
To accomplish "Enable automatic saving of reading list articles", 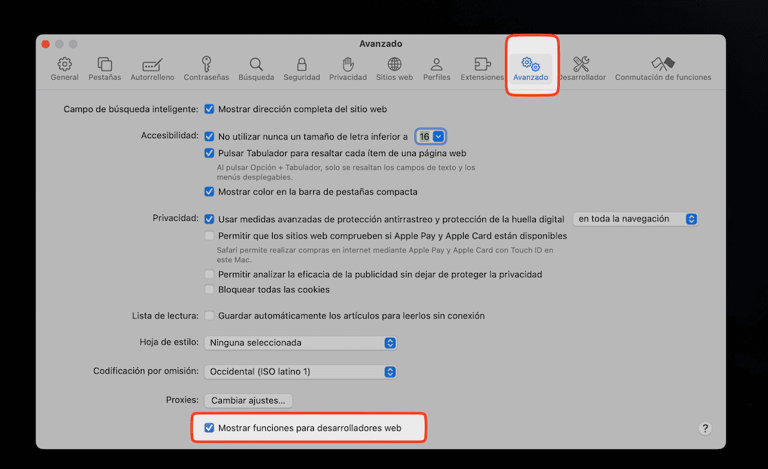I will click(209, 316).
